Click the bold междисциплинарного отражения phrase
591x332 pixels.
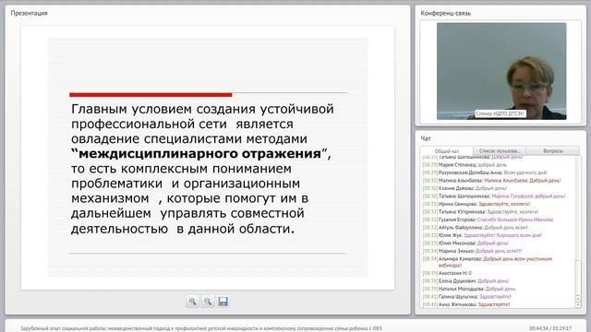click(199, 154)
